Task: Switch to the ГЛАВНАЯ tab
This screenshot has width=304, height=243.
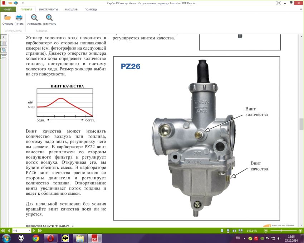Action: click(26, 9)
